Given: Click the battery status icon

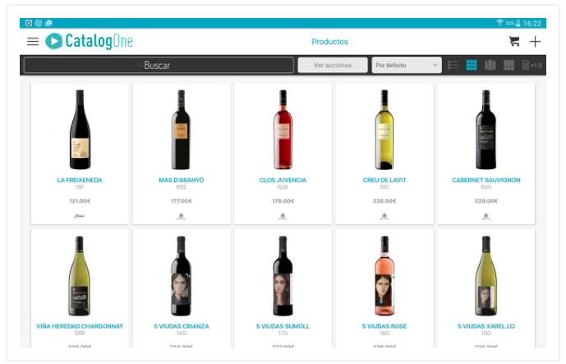Looking at the screenshot, I should coord(518,23).
